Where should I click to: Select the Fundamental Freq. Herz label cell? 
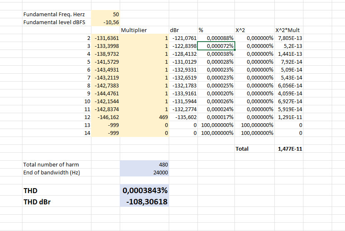pos(57,14)
